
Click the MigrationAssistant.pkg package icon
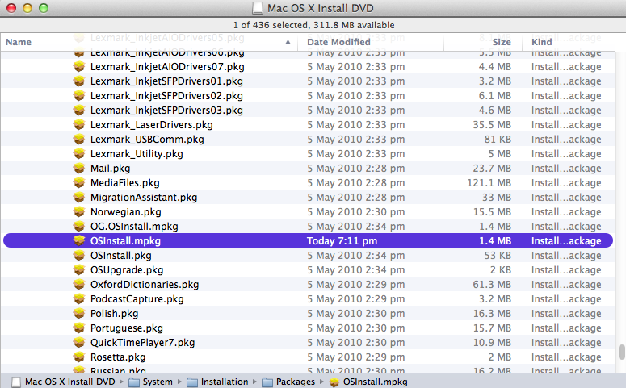click(x=79, y=198)
